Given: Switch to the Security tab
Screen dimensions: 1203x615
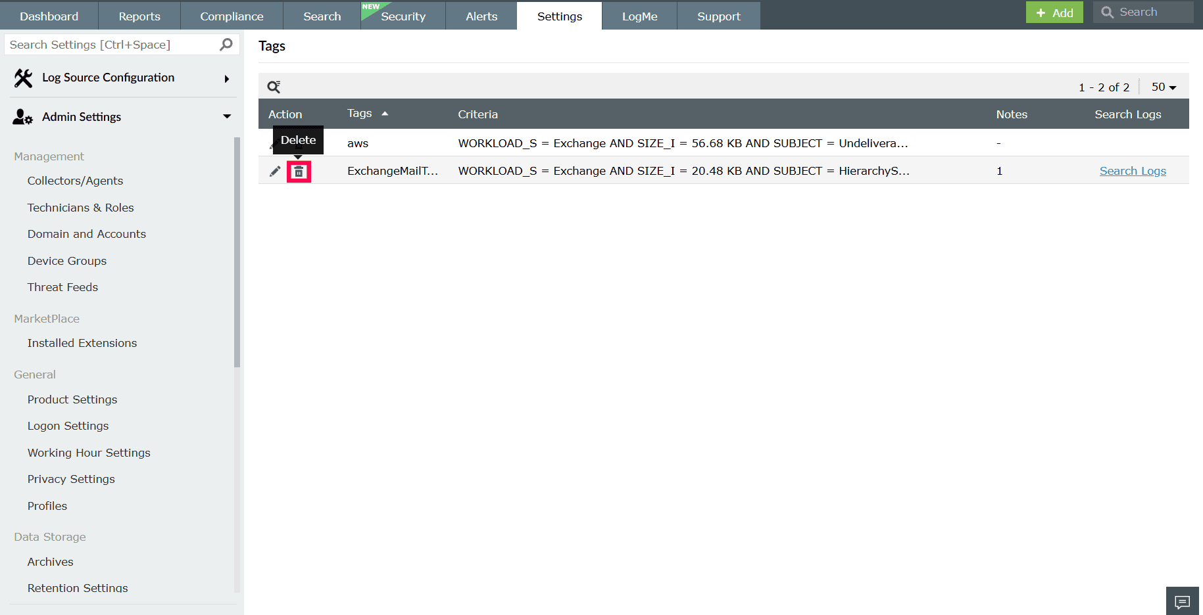Looking at the screenshot, I should 403,16.
